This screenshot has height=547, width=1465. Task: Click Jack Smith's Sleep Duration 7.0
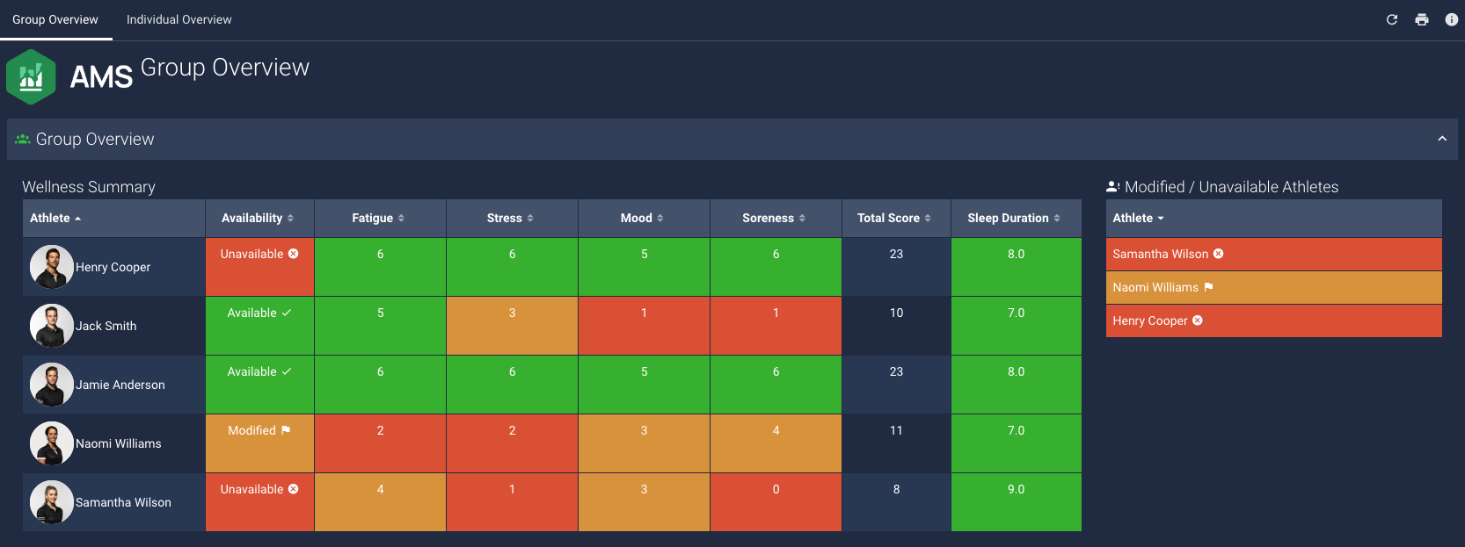point(1017,326)
